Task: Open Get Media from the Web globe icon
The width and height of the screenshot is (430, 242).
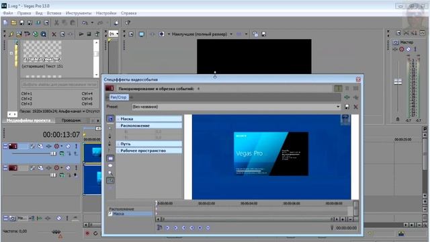Action: coord(35,34)
